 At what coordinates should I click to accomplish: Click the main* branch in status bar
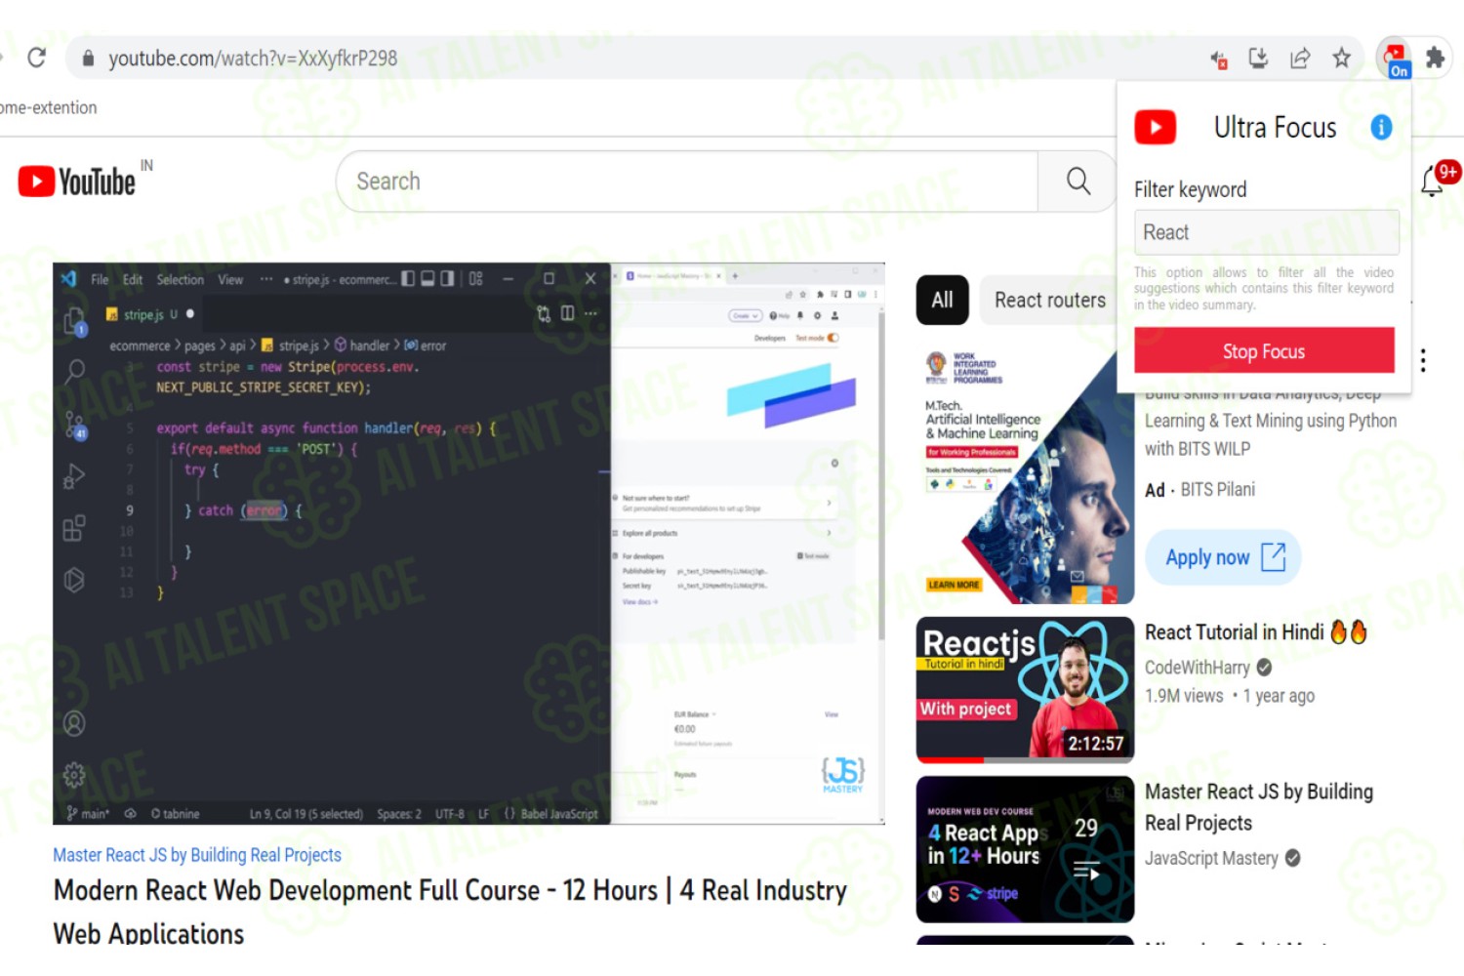[x=89, y=814]
